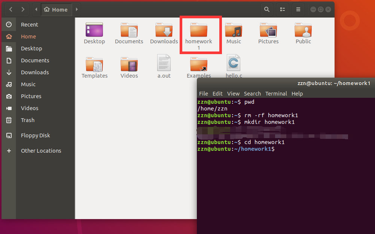
Task: Click the terminal title bar zzn@ubuntu
Action: [x=333, y=83]
